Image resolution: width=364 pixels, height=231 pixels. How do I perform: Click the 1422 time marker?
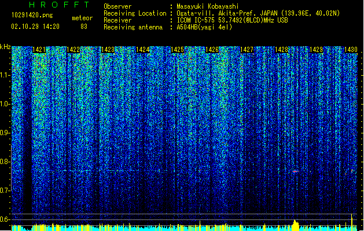click(73, 50)
